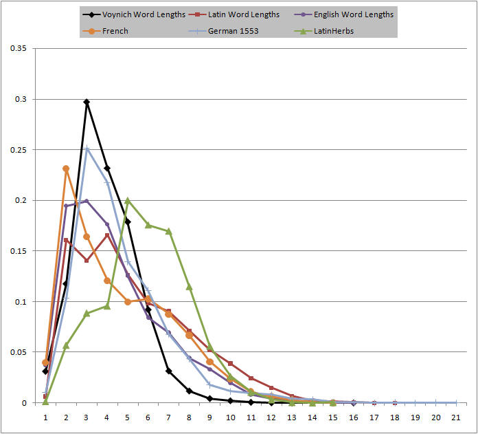Viewport: 478px width, 434px height.
Task: Click the green LatinHerbs point at length 7
Action: pos(168,231)
